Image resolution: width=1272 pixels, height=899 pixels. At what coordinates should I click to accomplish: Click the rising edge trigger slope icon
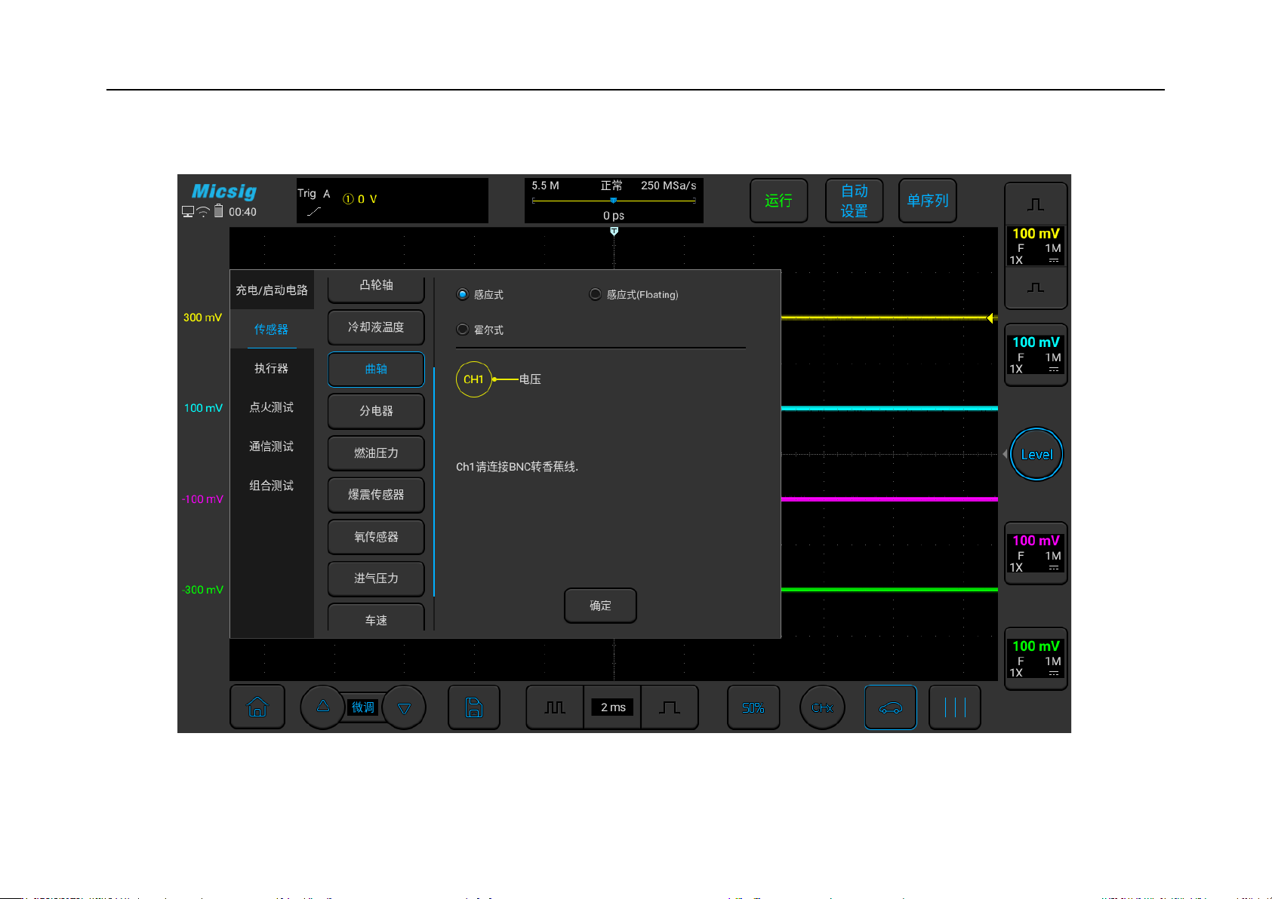(x=314, y=212)
